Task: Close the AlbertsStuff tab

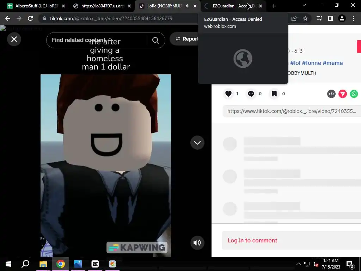Action: 63,6
